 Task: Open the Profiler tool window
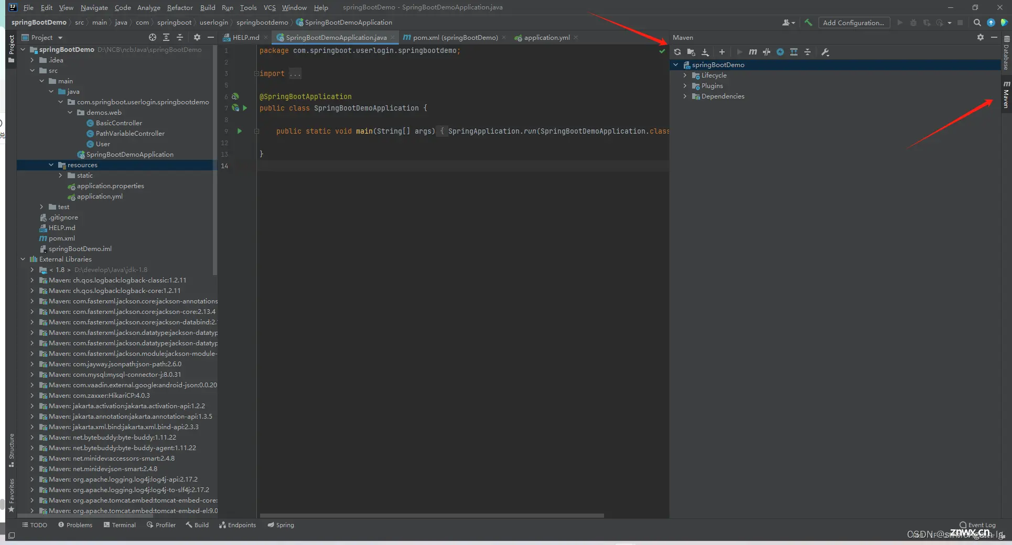(x=161, y=525)
